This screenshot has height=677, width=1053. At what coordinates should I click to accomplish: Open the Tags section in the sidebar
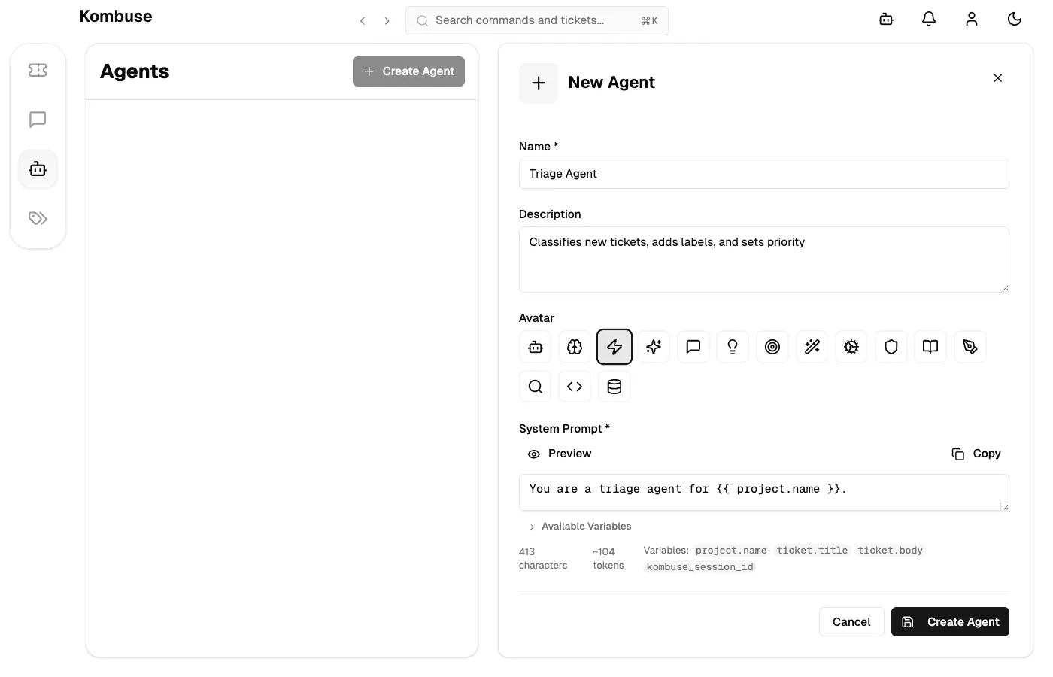(x=38, y=218)
